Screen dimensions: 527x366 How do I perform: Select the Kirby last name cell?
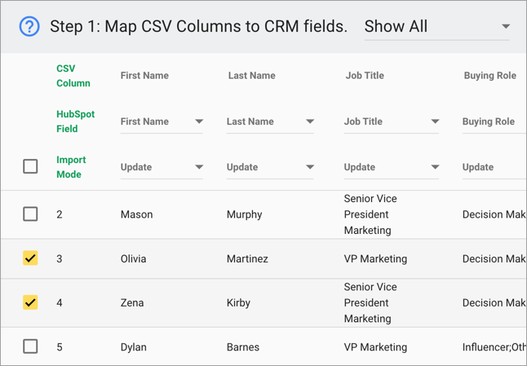[240, 302]
